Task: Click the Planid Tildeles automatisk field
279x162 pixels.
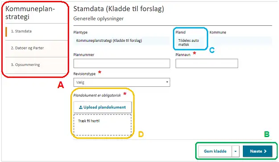Action: (191, 42)
